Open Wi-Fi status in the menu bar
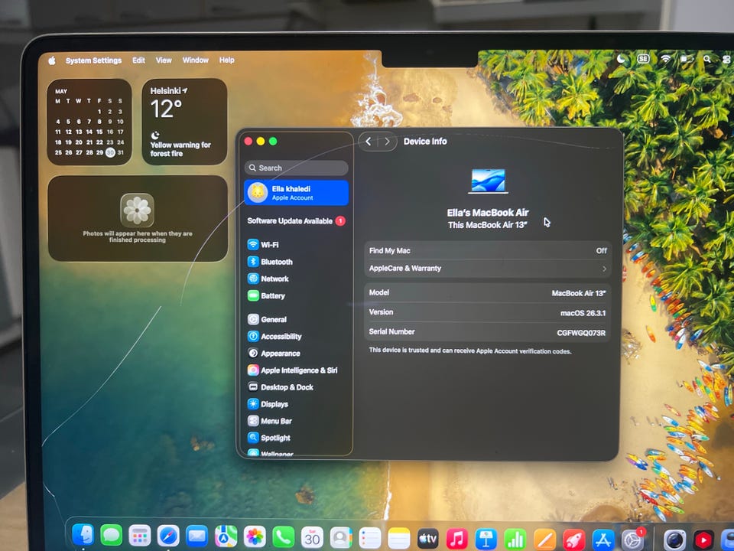Viewport: 734px width, 551px height. [665, 59]
